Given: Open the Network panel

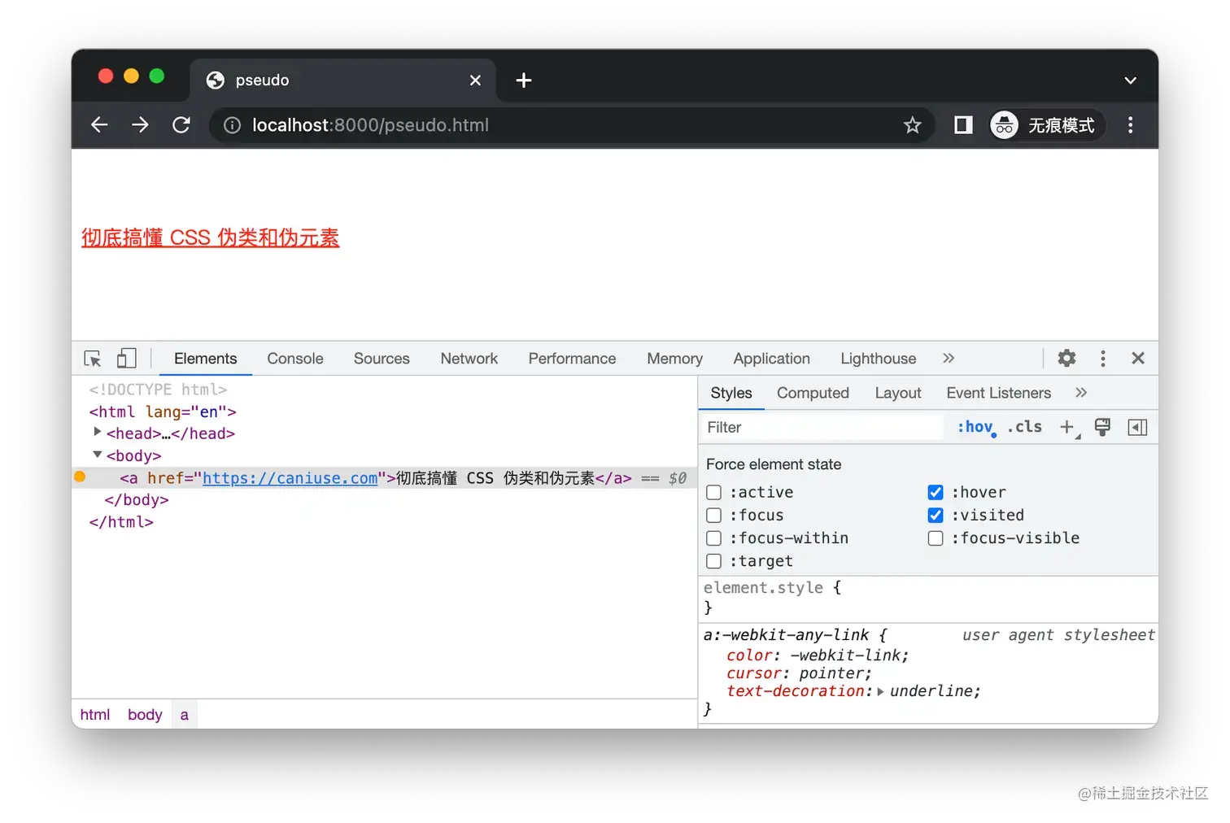Looking at the screenshot, I should 469,359.
